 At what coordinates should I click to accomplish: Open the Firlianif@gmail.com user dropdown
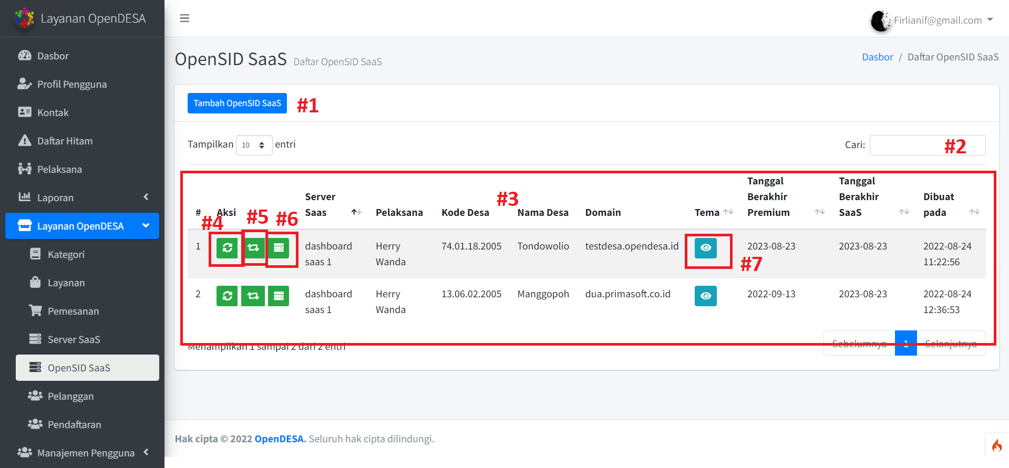point(943,20)
